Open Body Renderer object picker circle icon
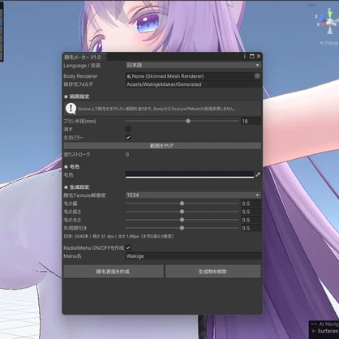This screenshot has height=339, width=339. 257,76
